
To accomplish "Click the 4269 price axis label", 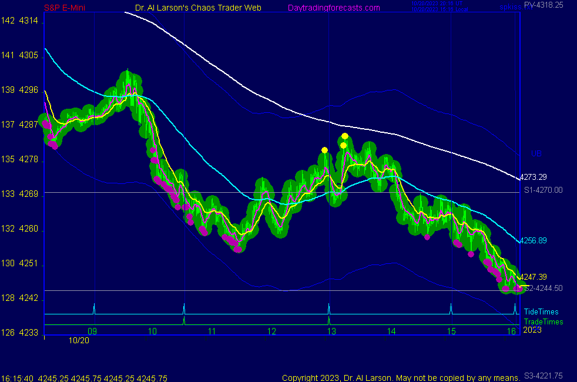I will tap(29, 194).
